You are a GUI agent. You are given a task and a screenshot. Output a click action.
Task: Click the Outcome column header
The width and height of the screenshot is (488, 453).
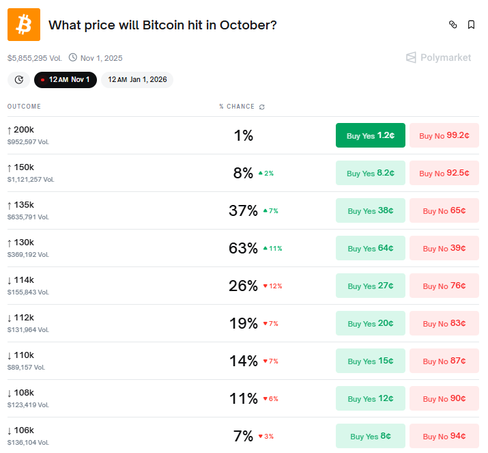coord(24,107)
